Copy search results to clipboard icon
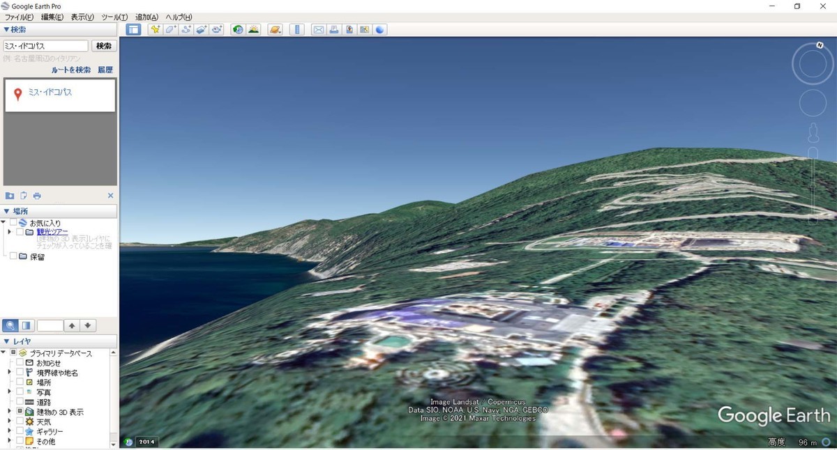This screenshot has width=837, height=450. pos(24,196)
